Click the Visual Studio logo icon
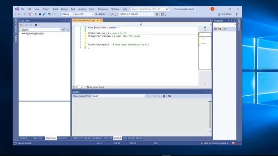Image resolution: width=278 pixels, height=156 pixels. coord(17,9)
